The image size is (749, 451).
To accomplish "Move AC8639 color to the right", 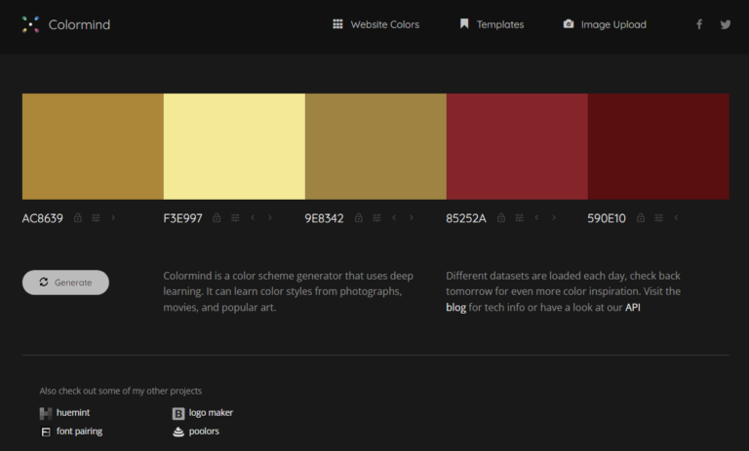I will tap(113, 218).
